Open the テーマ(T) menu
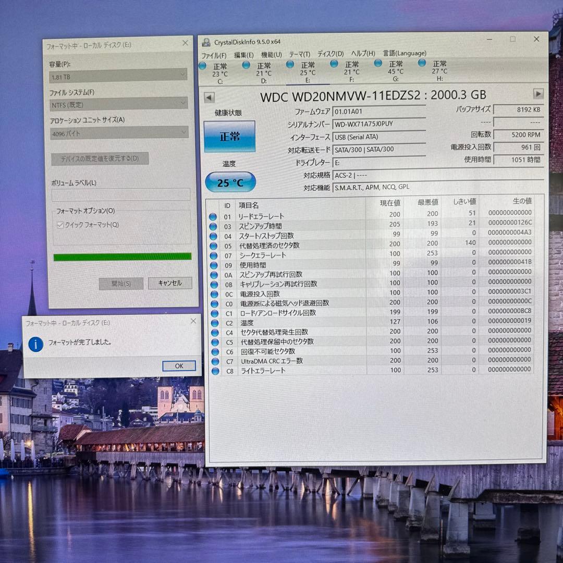Viewport: 563px width, 563px height. coord(299,54)
